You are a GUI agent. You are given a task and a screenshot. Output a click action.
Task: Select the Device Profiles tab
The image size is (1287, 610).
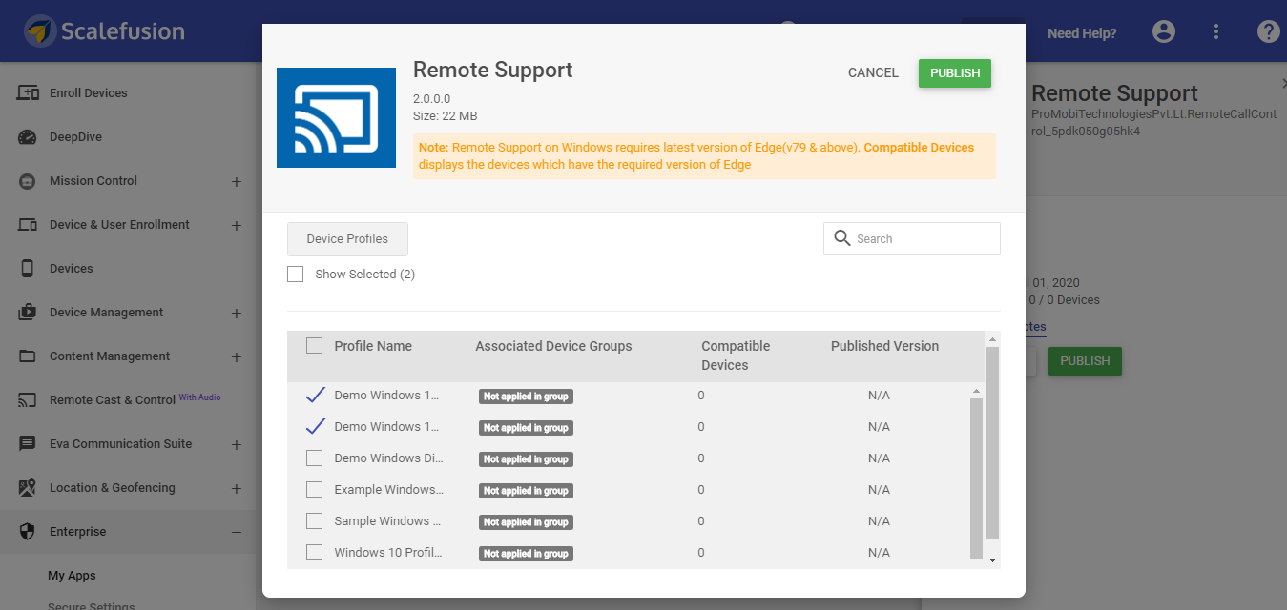(x=347, y=239)
